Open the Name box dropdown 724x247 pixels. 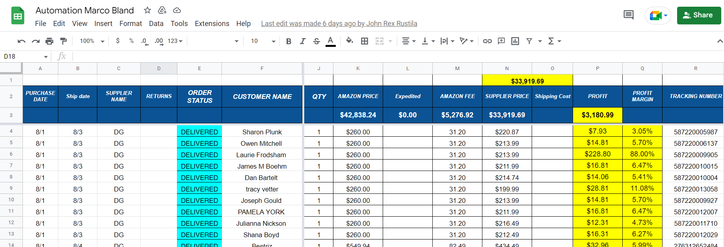tap(46, 57)
